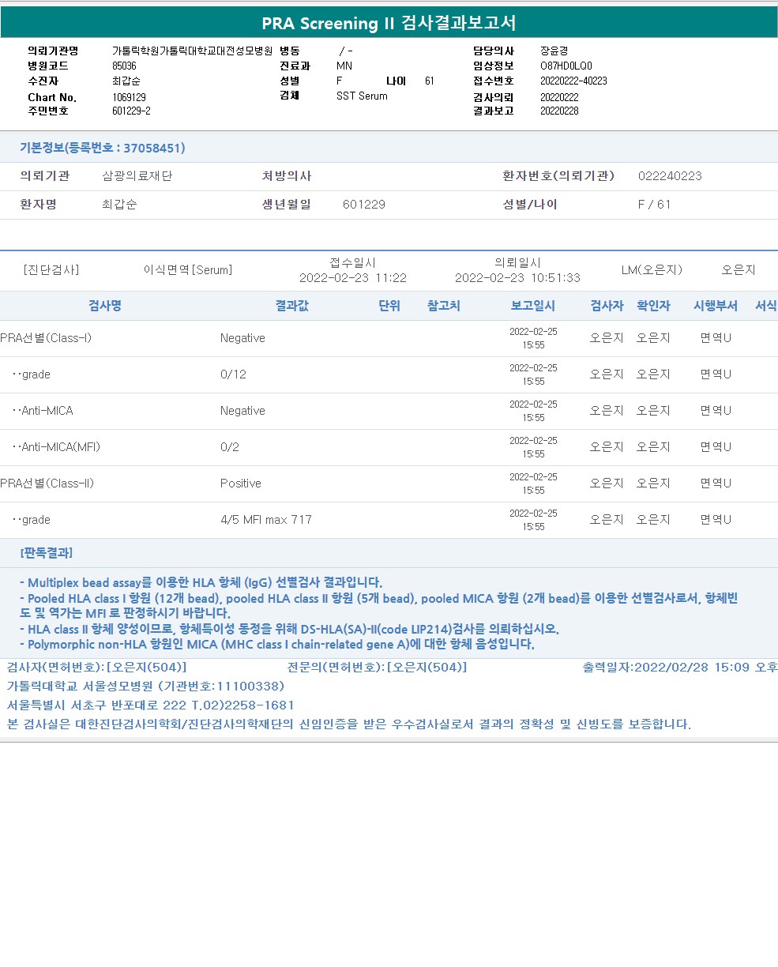Select Chart No. value 1069129
Image resolution: width=778 pixels, height=967 pixels.
[x=129, y=97]
